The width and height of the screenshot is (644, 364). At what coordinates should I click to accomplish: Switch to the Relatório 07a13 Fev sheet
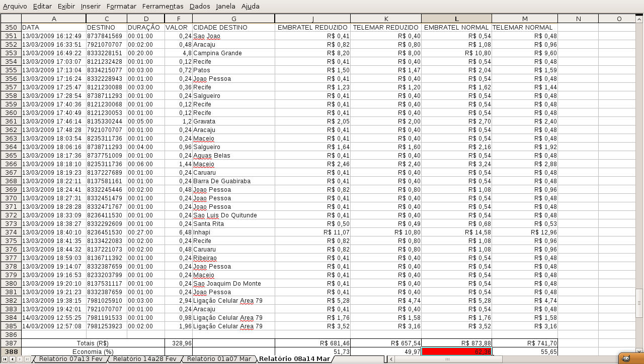coord(70,359)
